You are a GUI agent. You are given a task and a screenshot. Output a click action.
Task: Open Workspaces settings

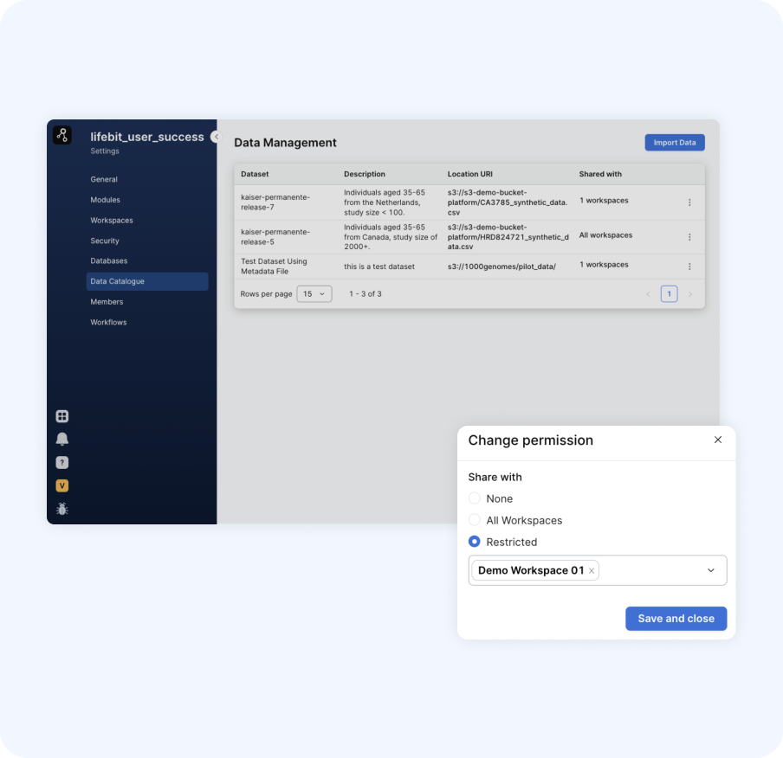pyautogui.click(x=112, y=220)
